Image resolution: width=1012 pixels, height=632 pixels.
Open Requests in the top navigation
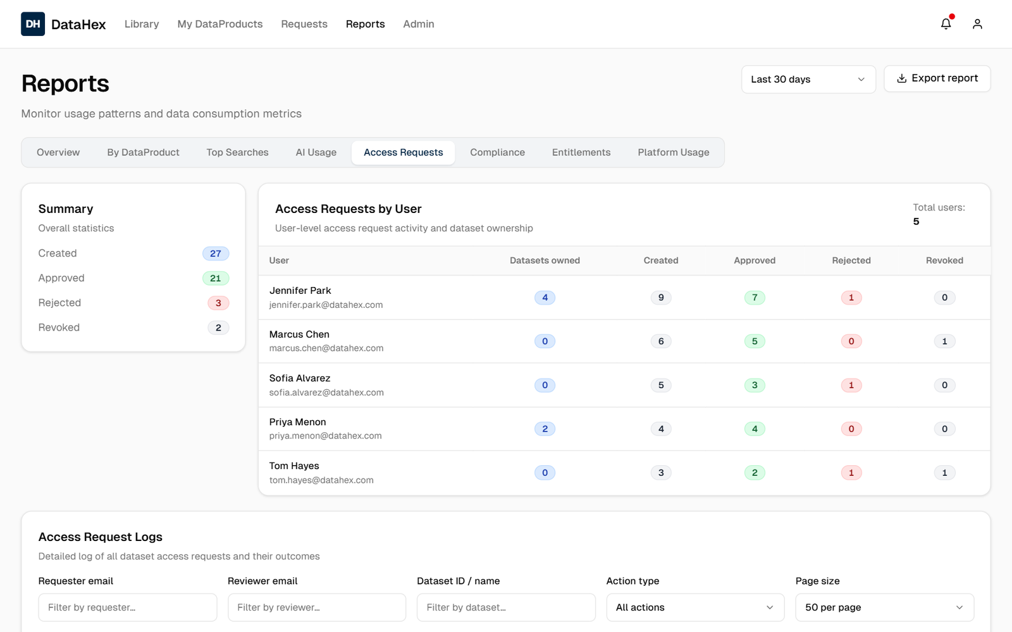pyautogui.click(x=304, y=24)
